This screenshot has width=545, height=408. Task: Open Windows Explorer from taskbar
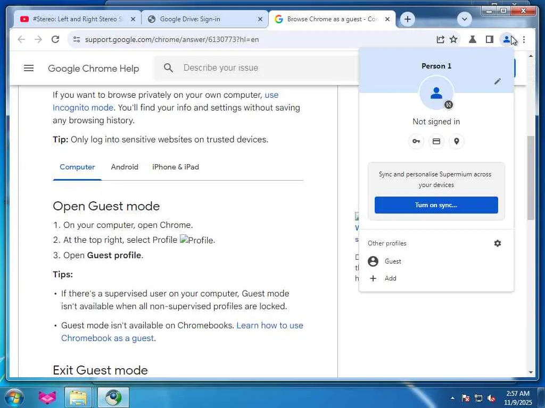coord(78,397)
